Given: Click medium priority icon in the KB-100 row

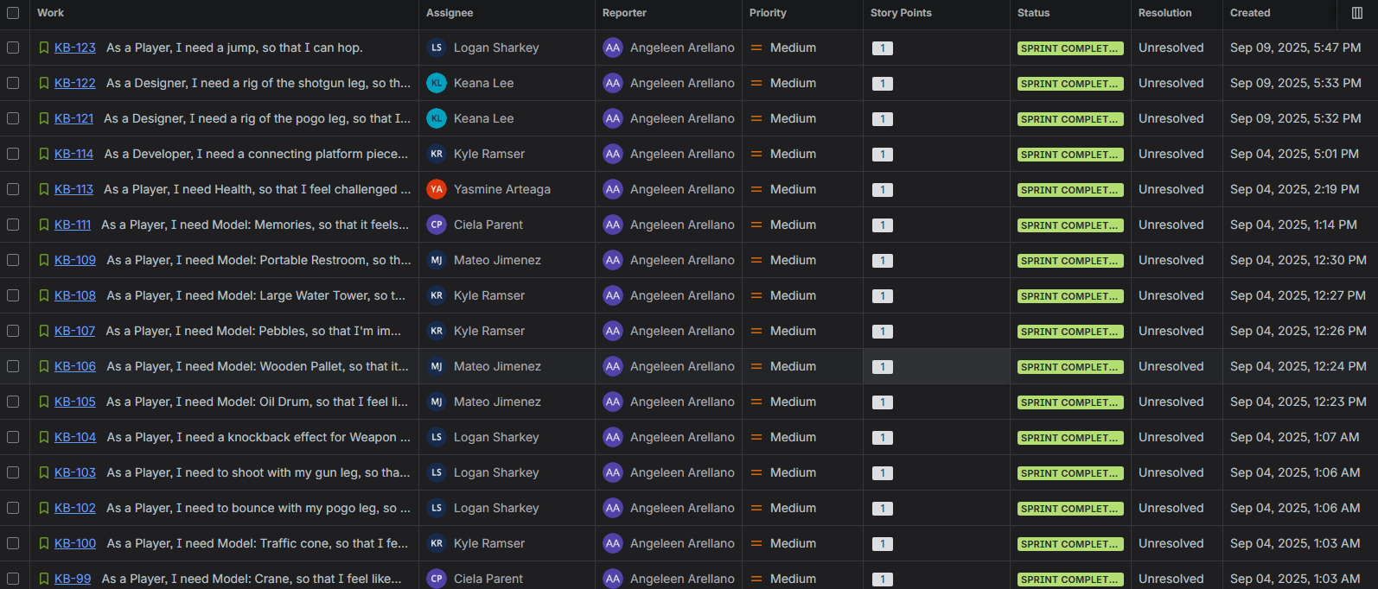Looking at the screenshot, I should pos(756,543).
